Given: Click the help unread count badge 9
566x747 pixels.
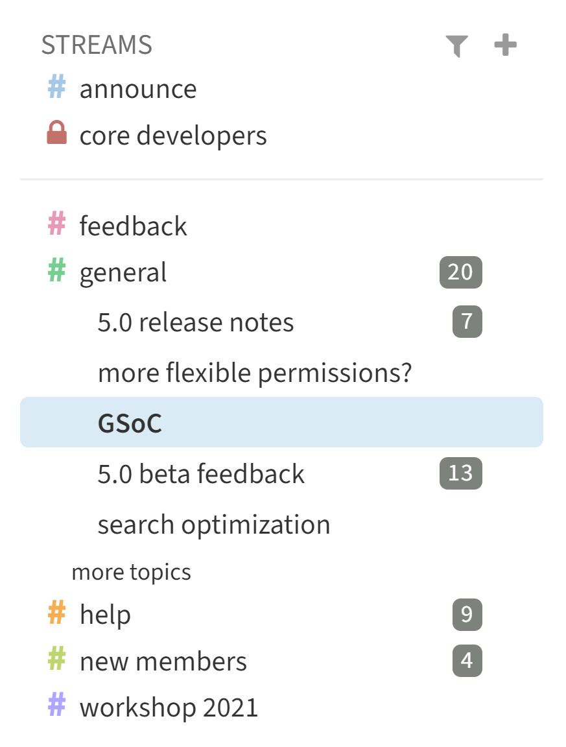Looking at the screenshot, I should pyautogui.click(x=467, y=614).
